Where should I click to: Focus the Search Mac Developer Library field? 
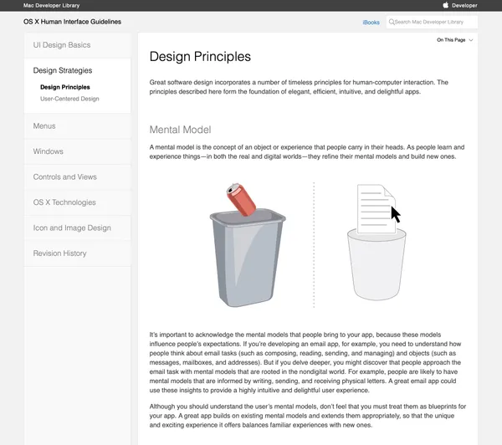pyautogui.click(x=432, y=22)
